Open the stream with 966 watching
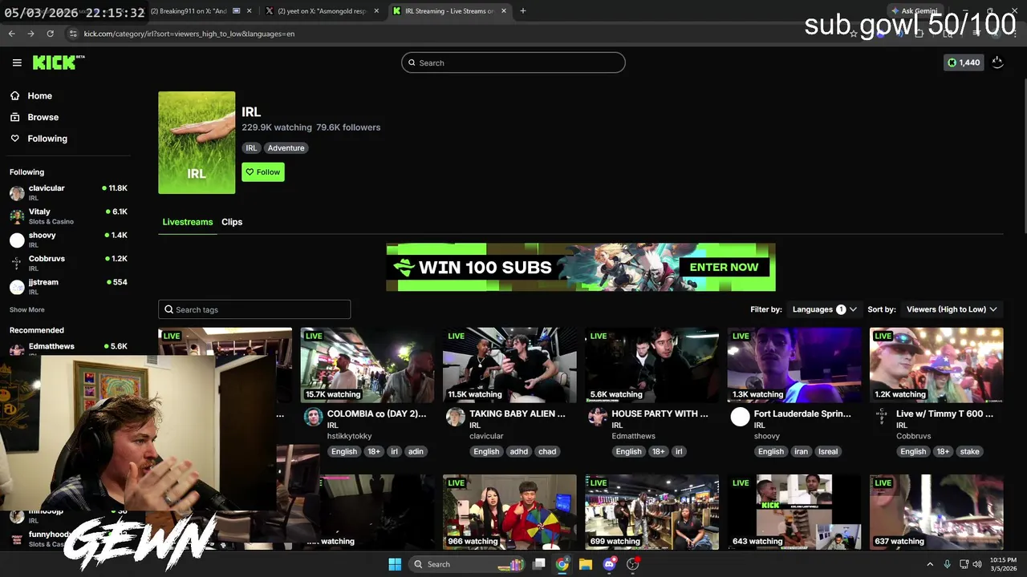 point(509,512)
